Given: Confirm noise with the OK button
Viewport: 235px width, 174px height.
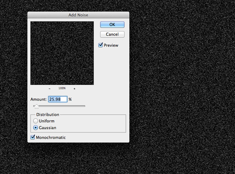Looking at the screenshot, I should 112,24.
